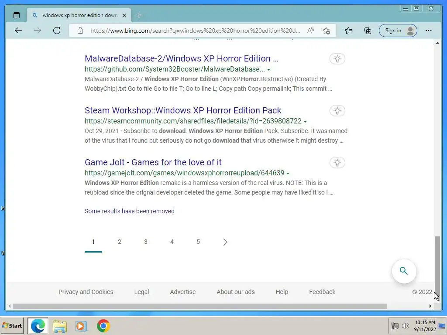447x335 pixels.
Task: Click volume speaker tray icon
Action: pos(405,325)
